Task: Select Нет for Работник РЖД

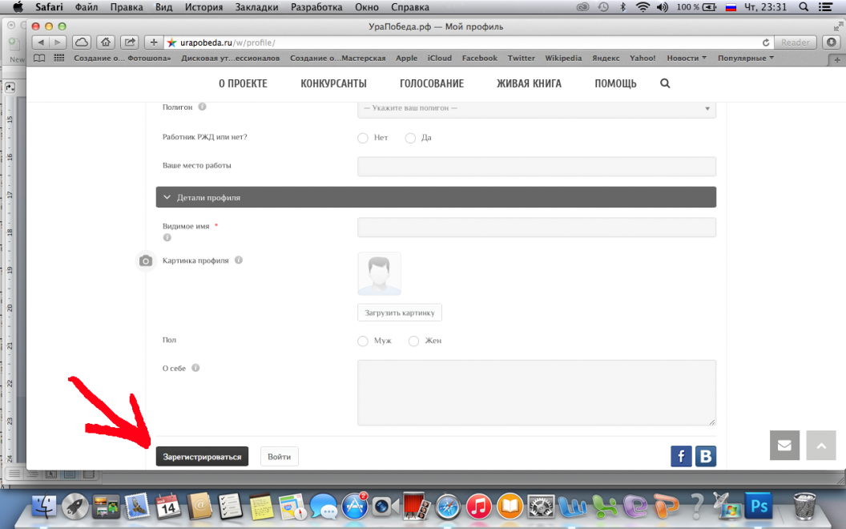Action: click(x=363, y=138)
